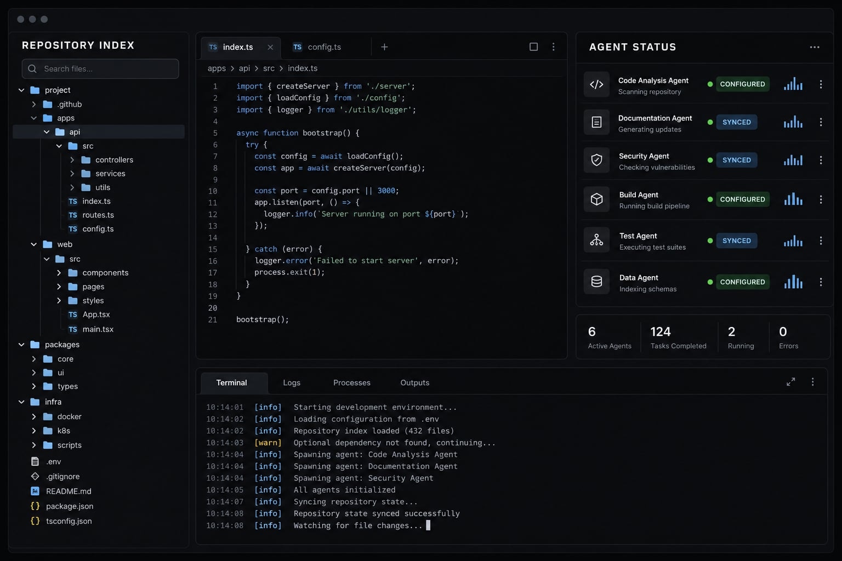Expand the .github folder
This screenshot has height=561, width=842.
click(x=34, y=104)
